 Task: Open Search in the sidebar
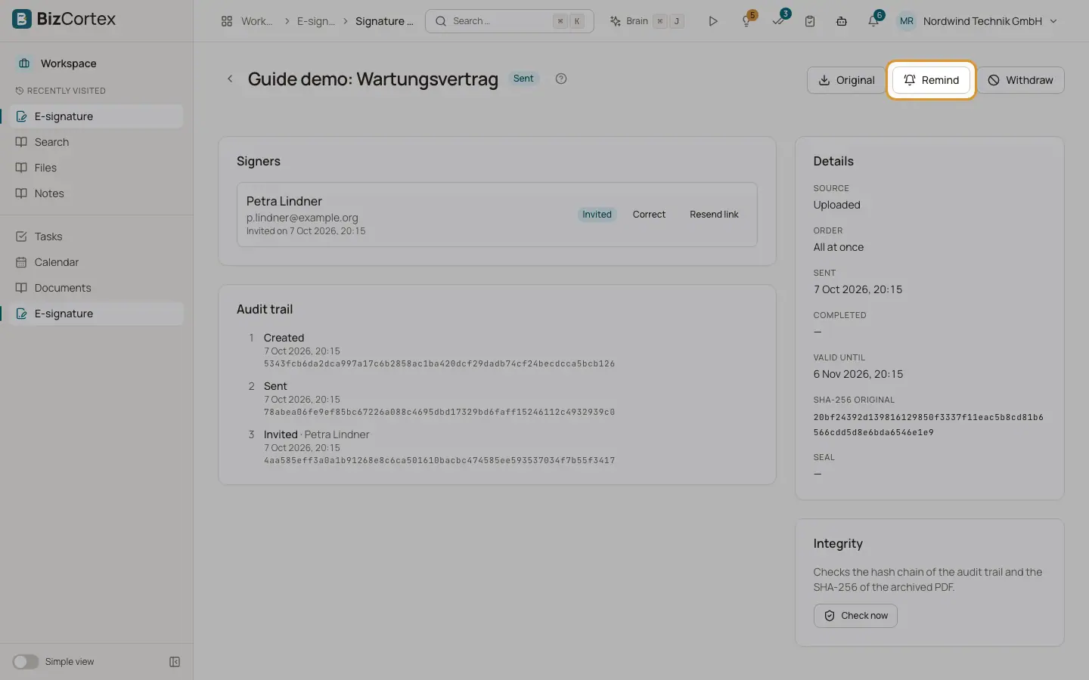[97, 142]
